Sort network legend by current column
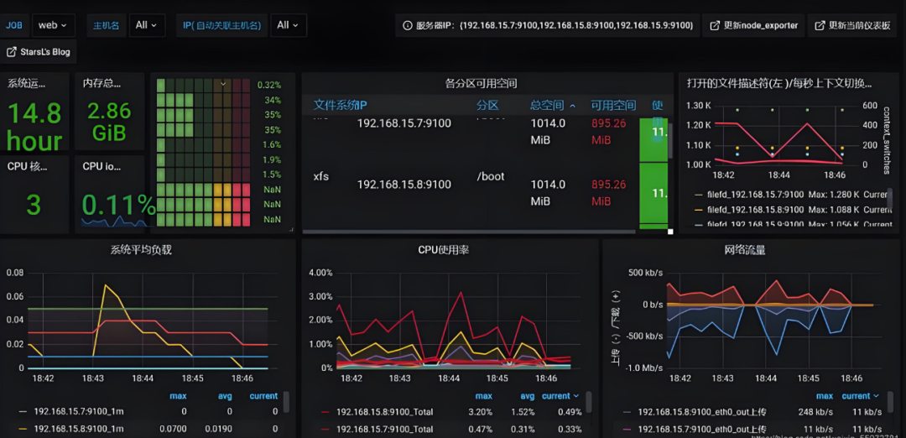The height and width of the screenshot is (438, 906). click(861, 396)
